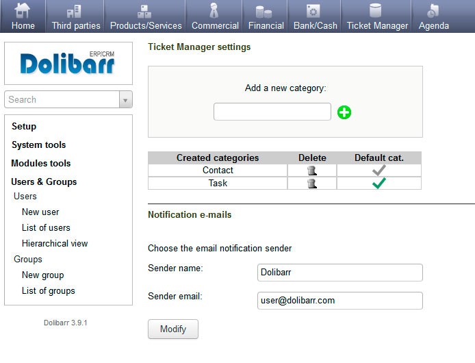Open the Setup sidebar link
The height and width of the screenshot is (363, 475).
pyautogui.click(x=24, y=127)
